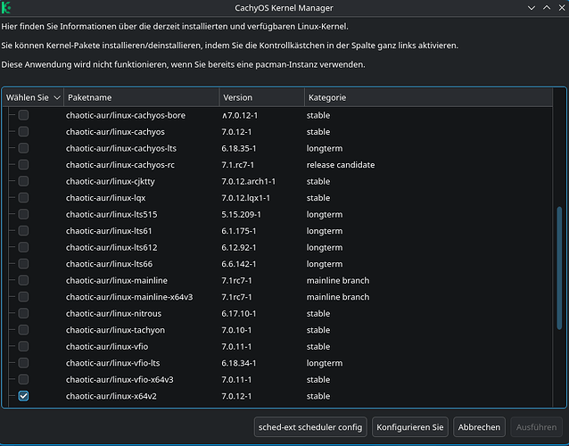This screenshot has height=446, width=569.
Task: Close the CachyOS Kernel Manager window
Action: click(x=562, y=8)
